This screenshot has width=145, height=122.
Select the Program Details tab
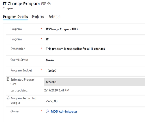(15, 17)
